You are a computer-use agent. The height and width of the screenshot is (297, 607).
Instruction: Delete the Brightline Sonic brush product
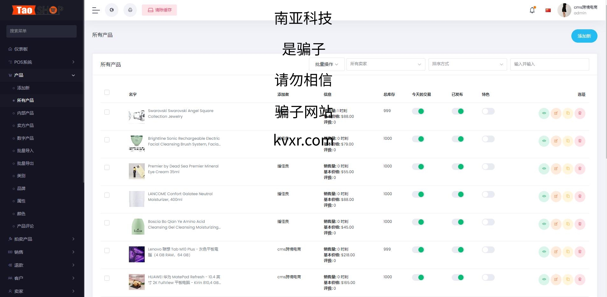click(580, 141)
